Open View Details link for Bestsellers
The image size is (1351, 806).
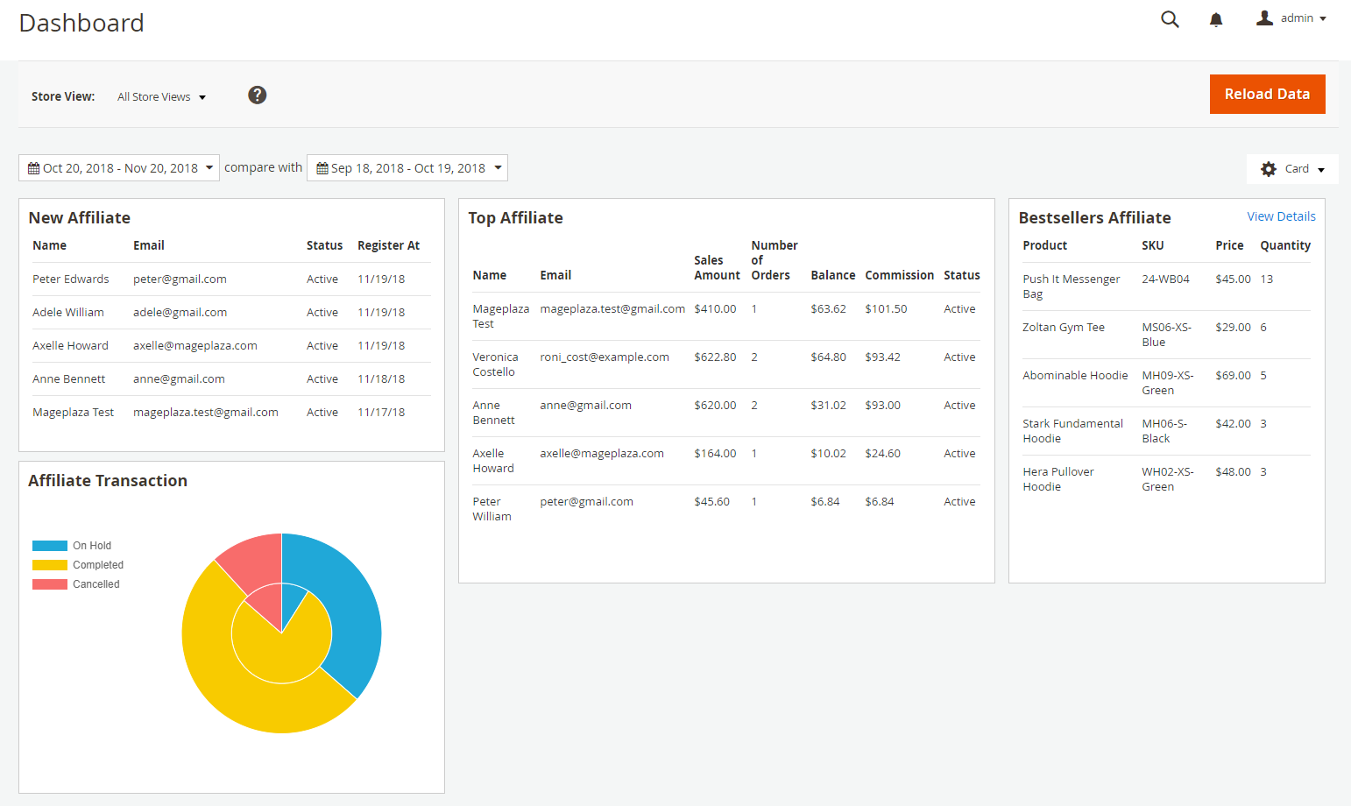tap(1281, 216)
